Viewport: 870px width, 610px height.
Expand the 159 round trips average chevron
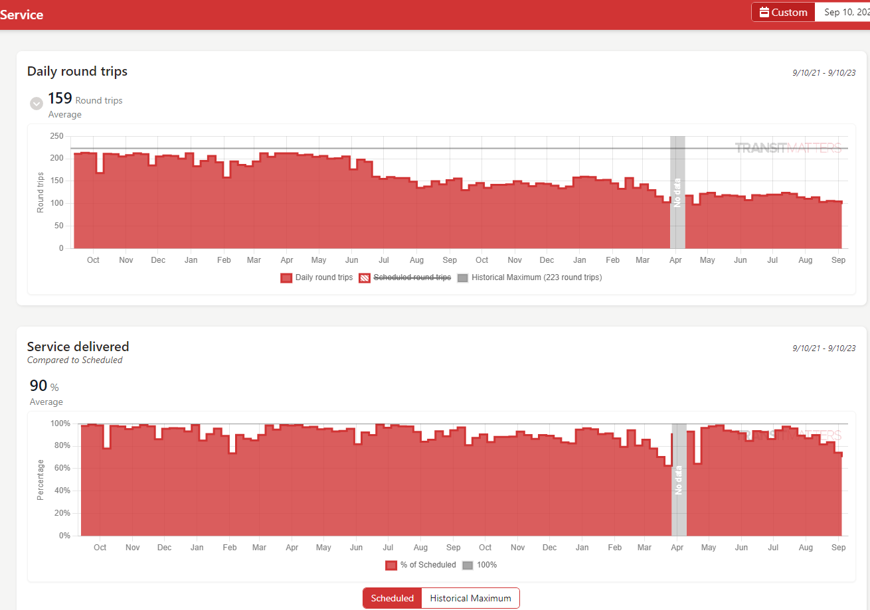37,104
